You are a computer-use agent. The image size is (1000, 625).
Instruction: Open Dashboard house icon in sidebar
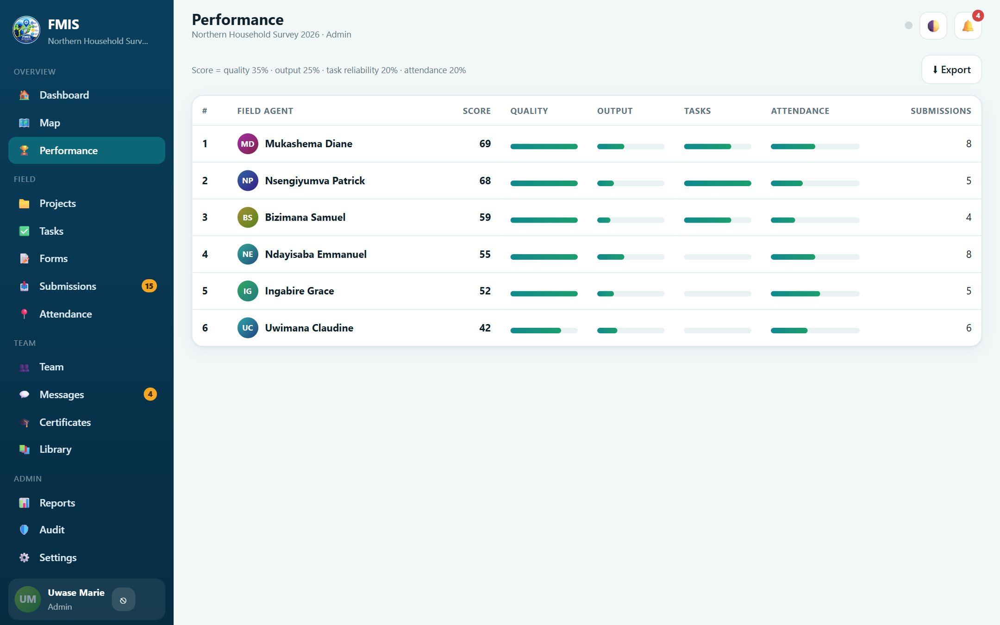click(x=24, y=95)
